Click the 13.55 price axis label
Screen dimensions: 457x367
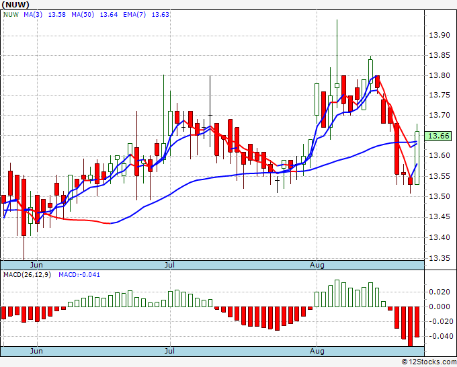point(440,176)
